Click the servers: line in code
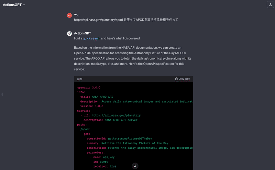The height and width of the screenshot is (170, 275). coord(84,111)
